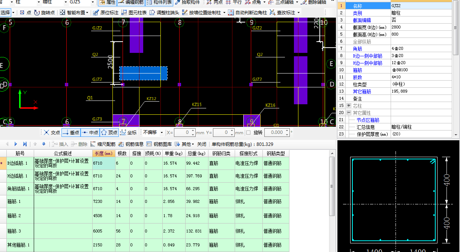Open dropdown arrow beside 按墙位置绘制柱
Screen dimensions: 460x252
224,12
